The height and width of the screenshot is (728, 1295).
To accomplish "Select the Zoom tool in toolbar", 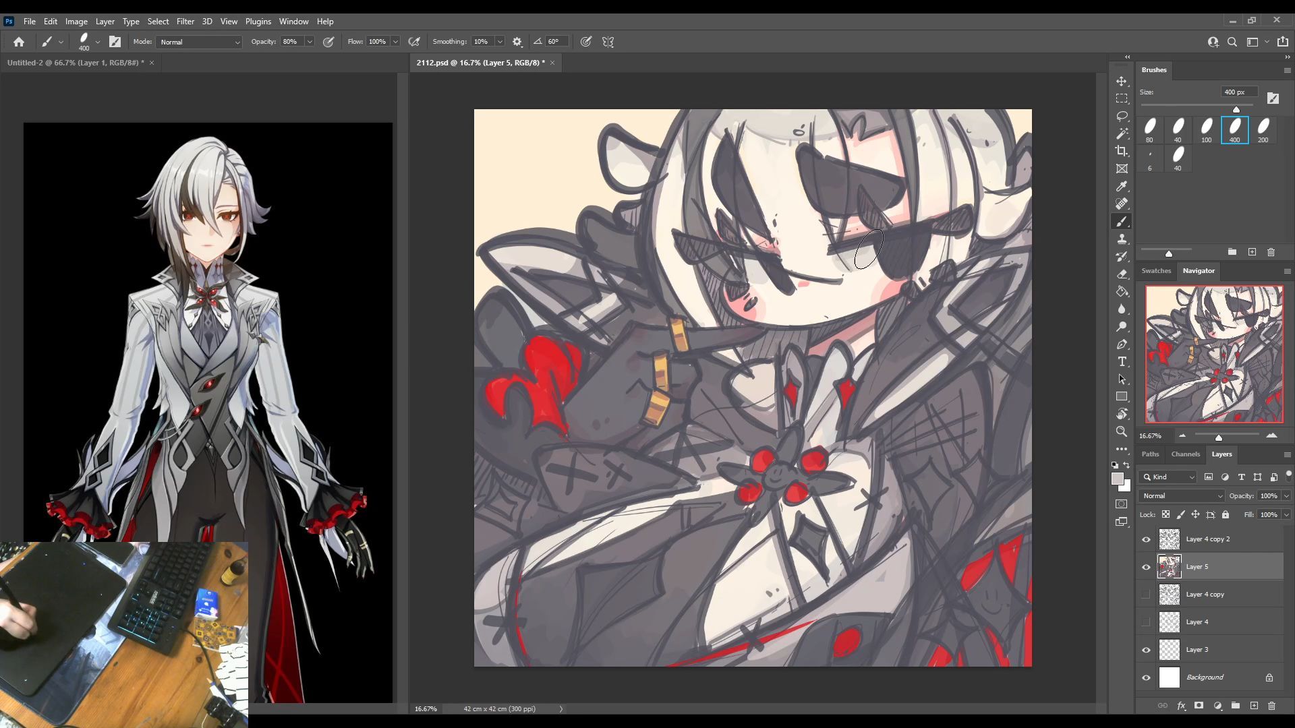I will point(1122,431).
